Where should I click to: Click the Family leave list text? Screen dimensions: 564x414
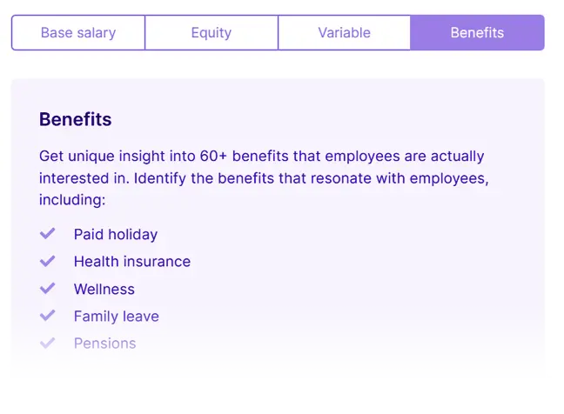click(116, 317)
